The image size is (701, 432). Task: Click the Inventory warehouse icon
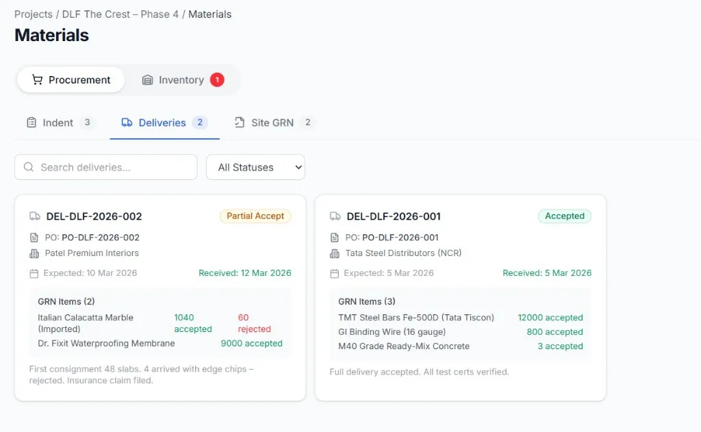coord(148,80)
